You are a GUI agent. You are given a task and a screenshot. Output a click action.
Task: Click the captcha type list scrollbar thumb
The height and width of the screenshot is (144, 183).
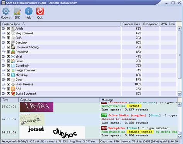coord(180,54)
